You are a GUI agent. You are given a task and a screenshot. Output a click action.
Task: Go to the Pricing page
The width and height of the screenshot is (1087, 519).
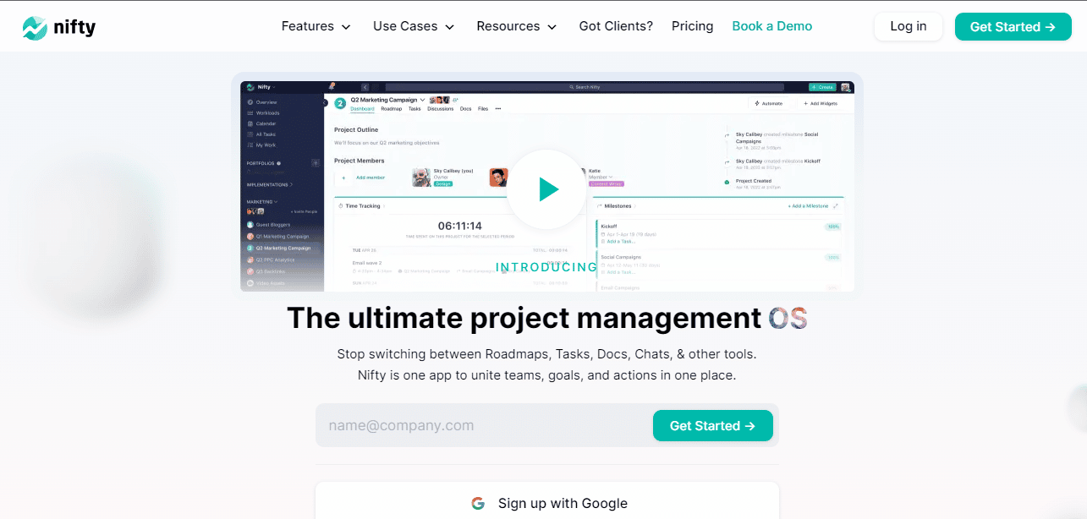click(693, 26)
